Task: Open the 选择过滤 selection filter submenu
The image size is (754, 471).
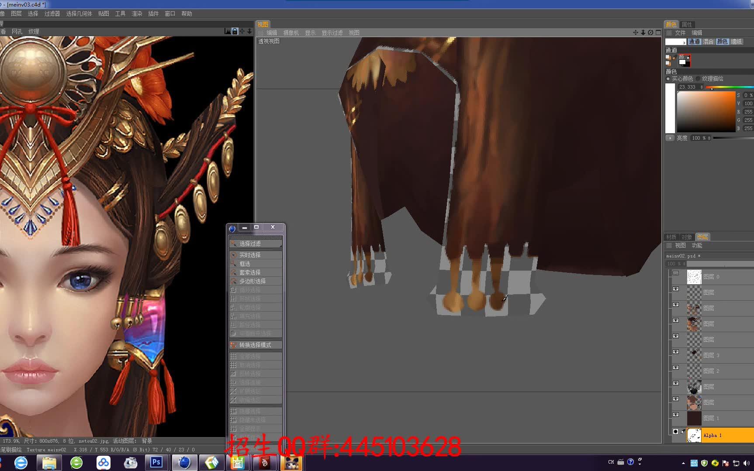Action: (x=256, y=244)
